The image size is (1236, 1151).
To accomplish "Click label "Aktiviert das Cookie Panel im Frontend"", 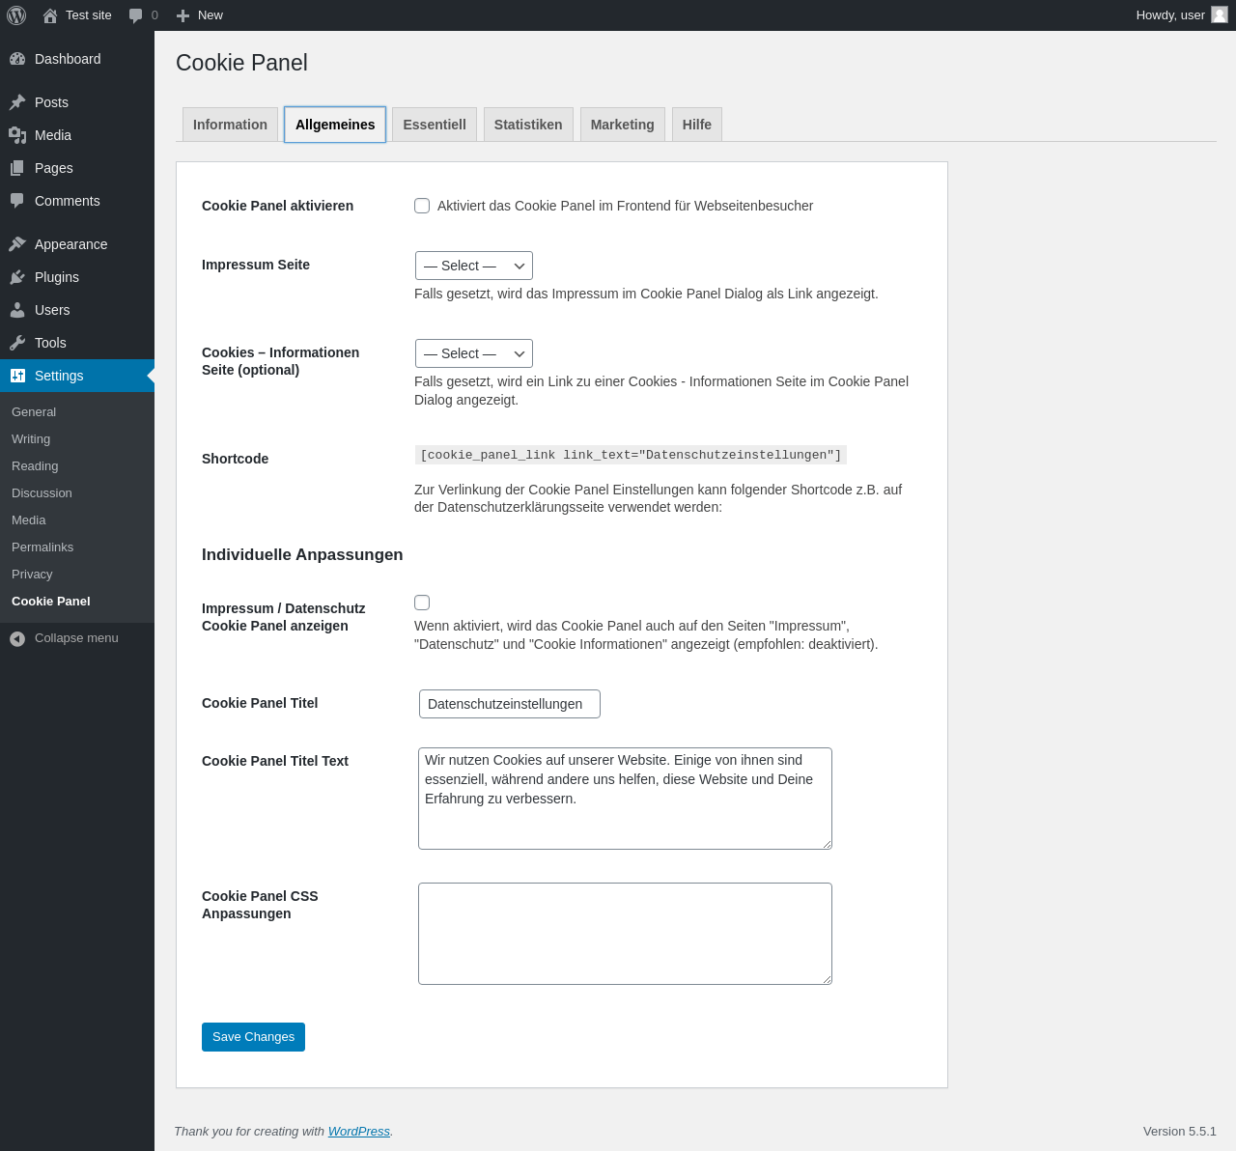I will click(626, 206).
